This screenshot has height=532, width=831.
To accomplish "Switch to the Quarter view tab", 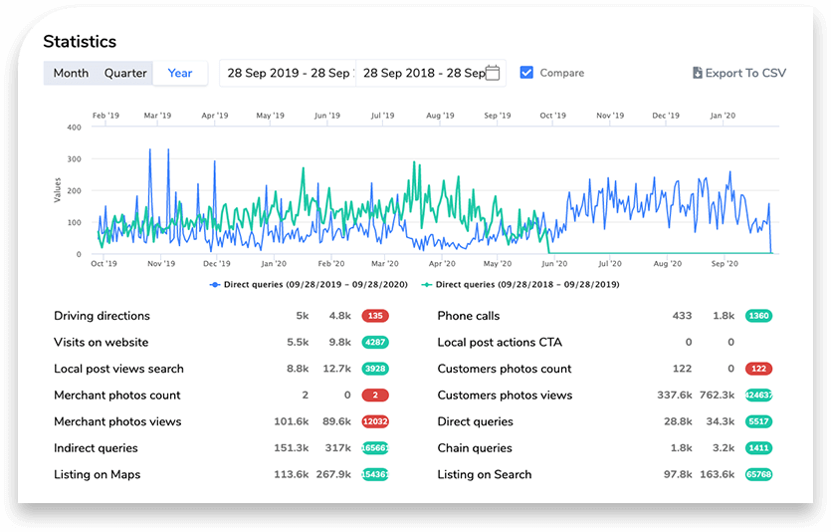I will click(x=125, y=73).
